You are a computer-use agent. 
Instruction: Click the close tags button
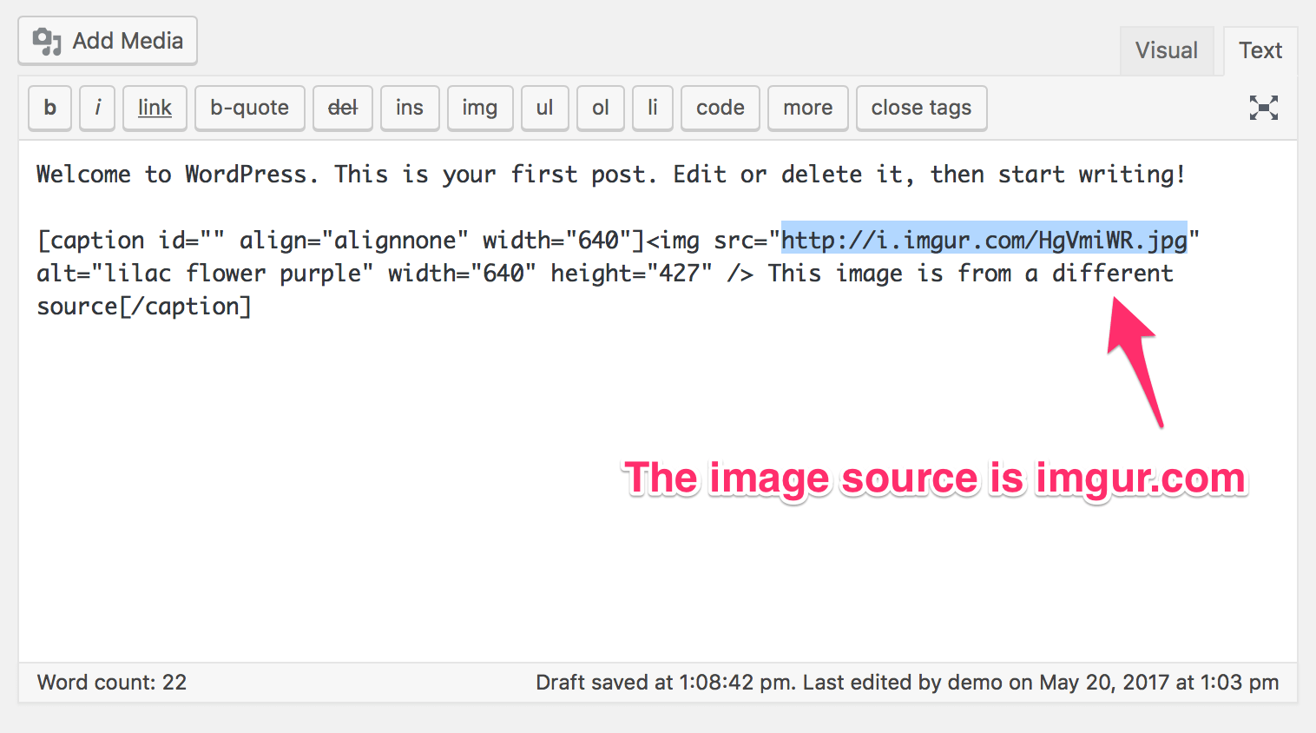click(922, 108)
